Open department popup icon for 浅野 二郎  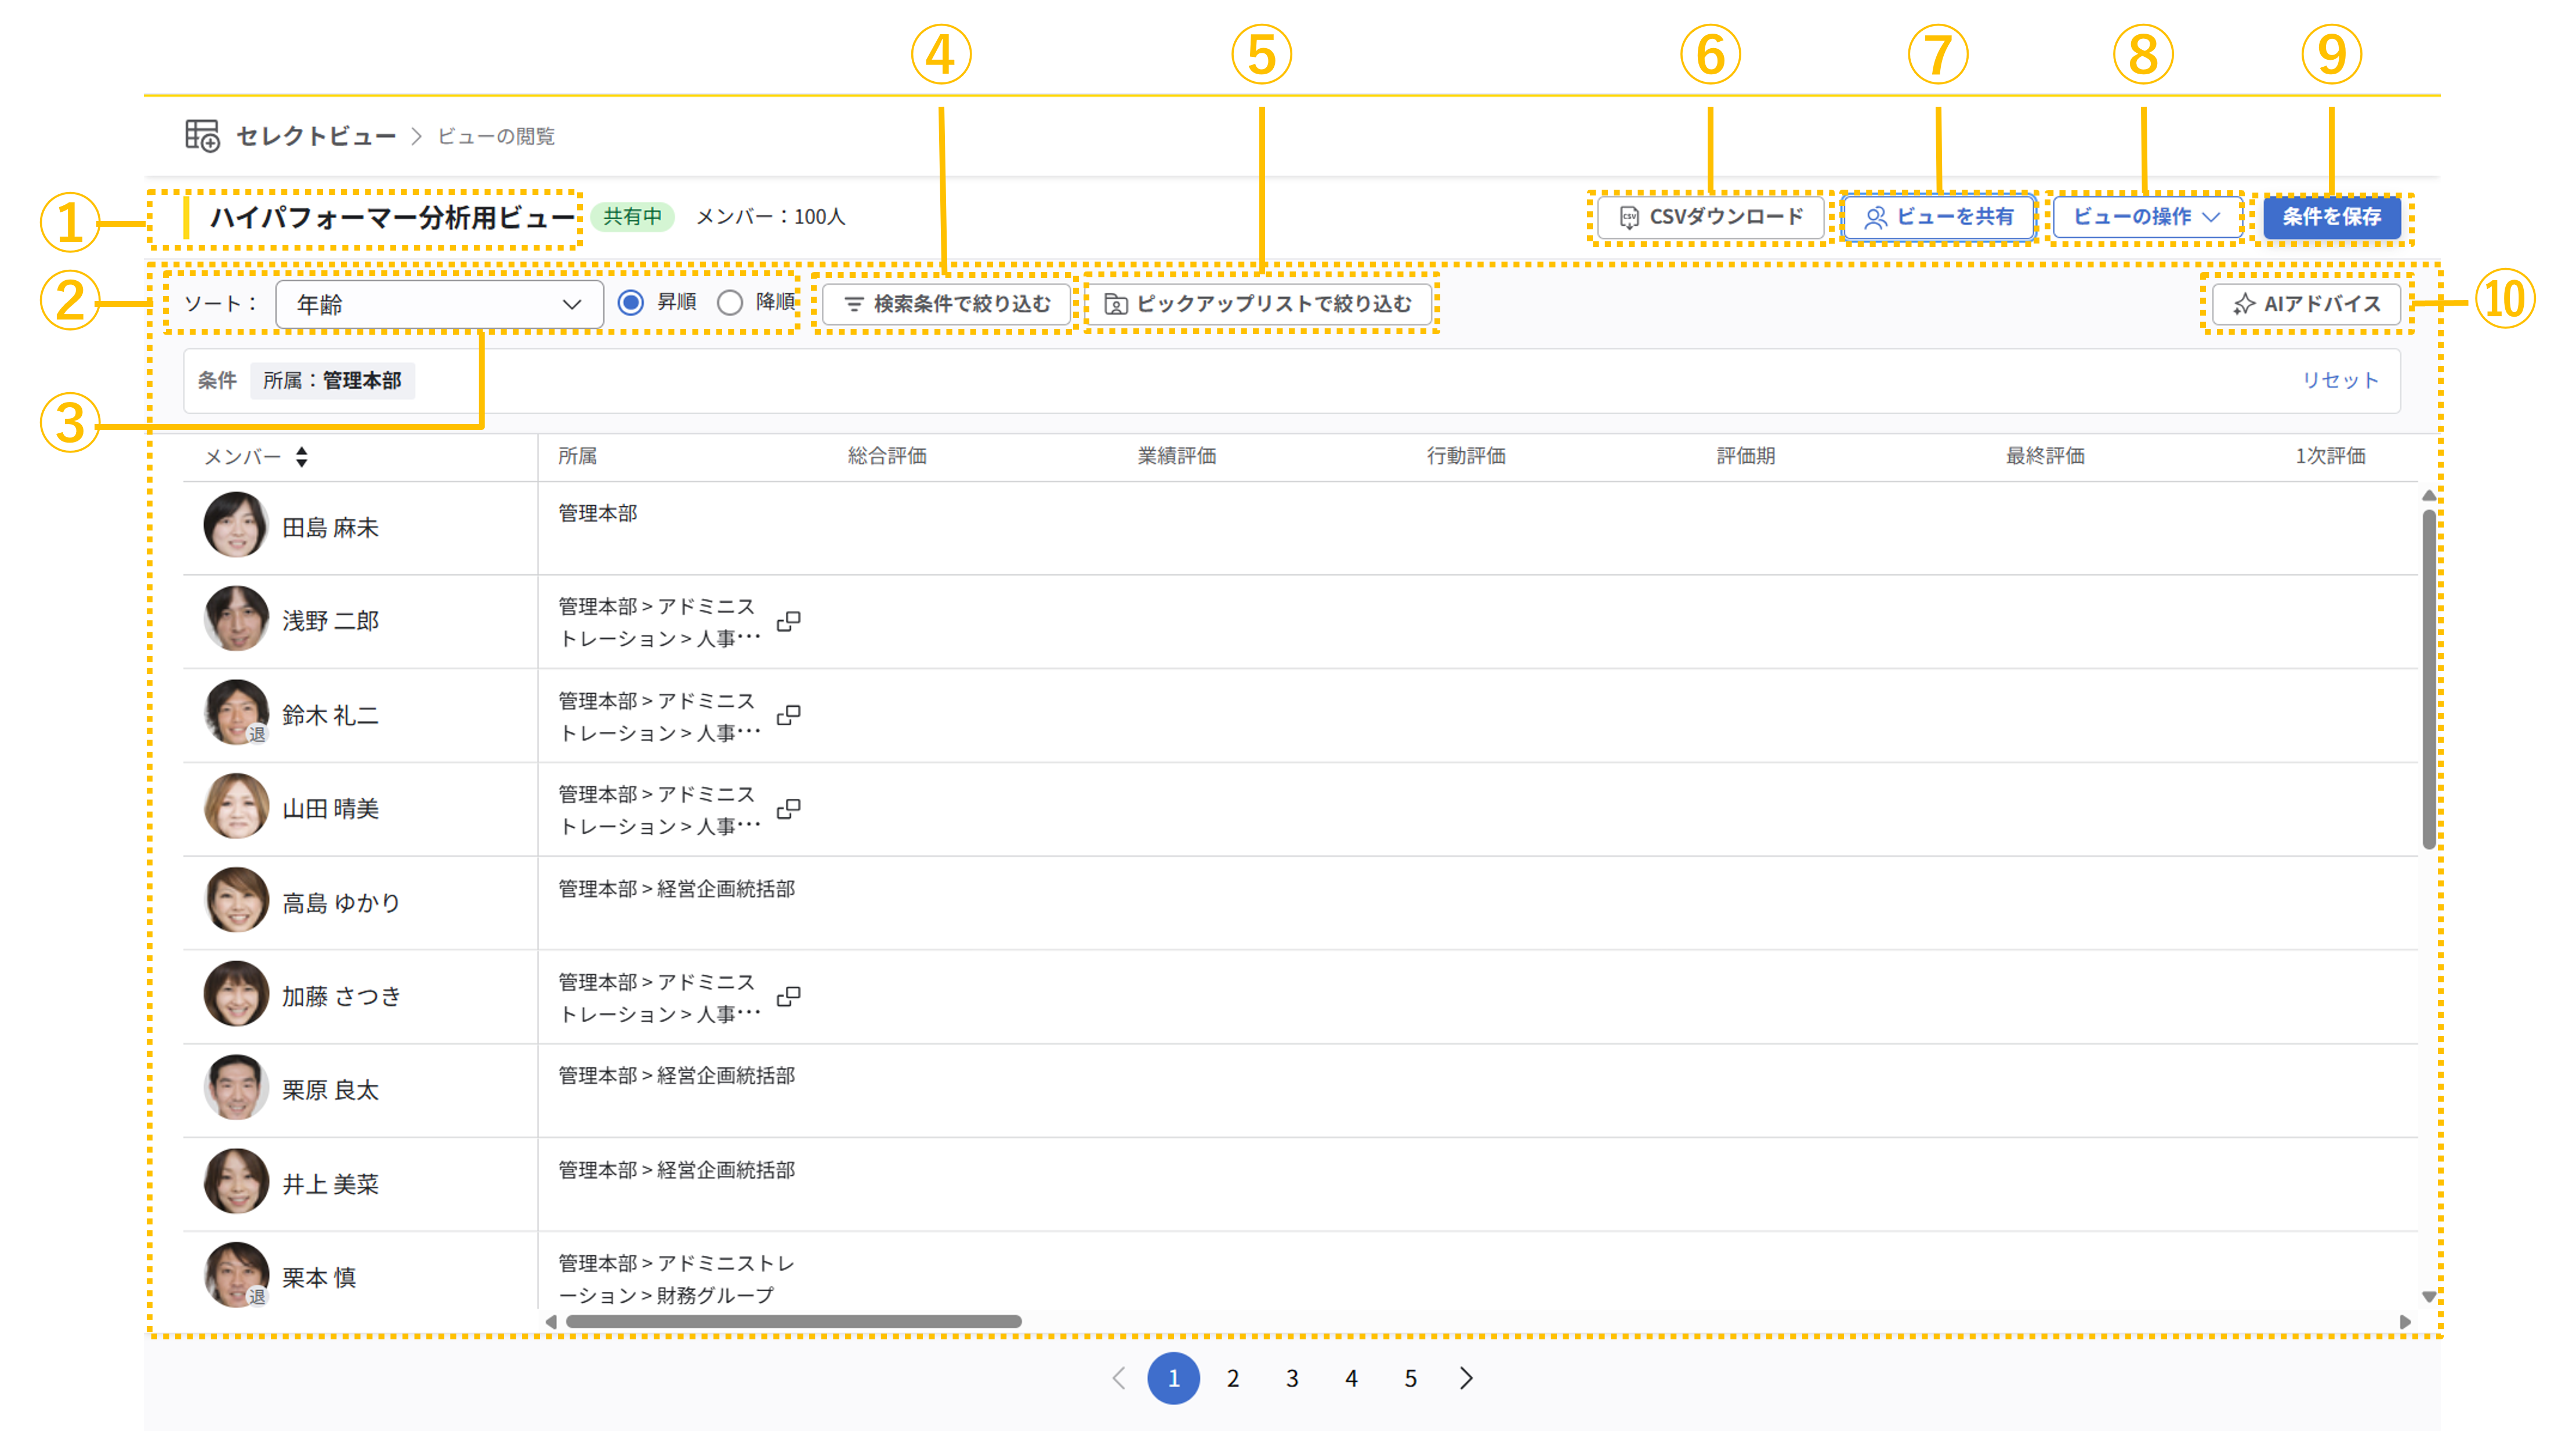click(788, 621)
